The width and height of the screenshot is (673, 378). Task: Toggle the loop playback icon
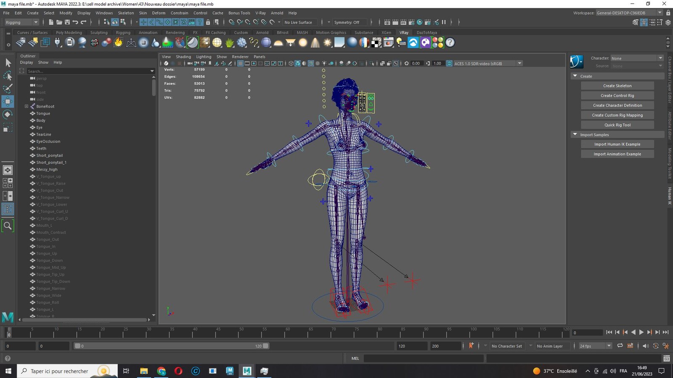coord(620,346)
